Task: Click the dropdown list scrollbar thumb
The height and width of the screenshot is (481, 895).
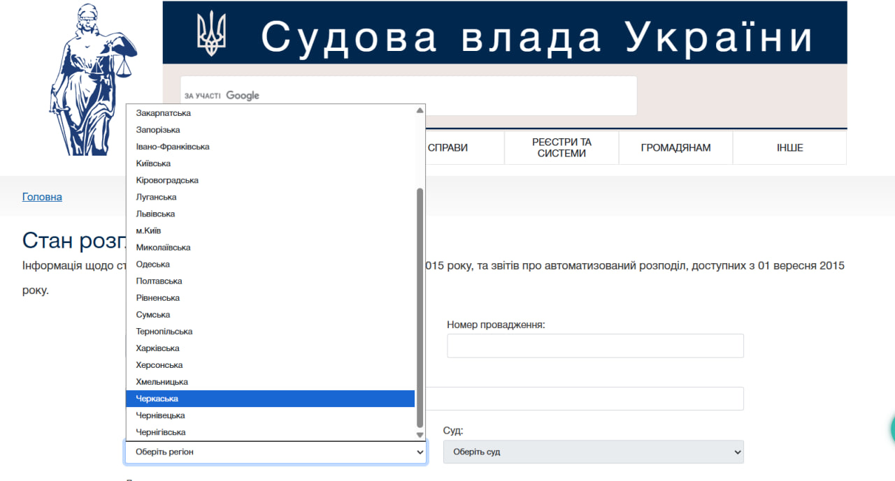Action: pyautogui.click(x=419, y=307)
